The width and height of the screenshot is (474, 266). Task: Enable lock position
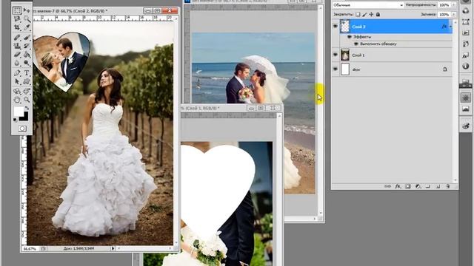pyautogui.click(x=371, y=14)
